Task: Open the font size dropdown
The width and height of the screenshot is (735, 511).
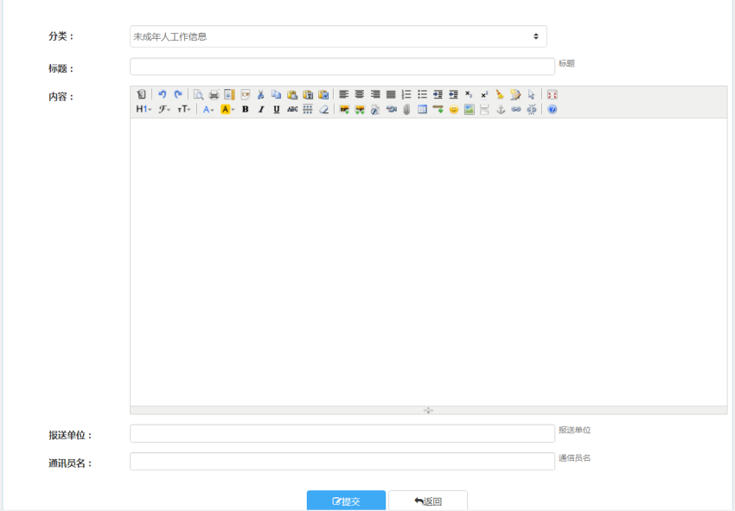Action: point(183,109)
